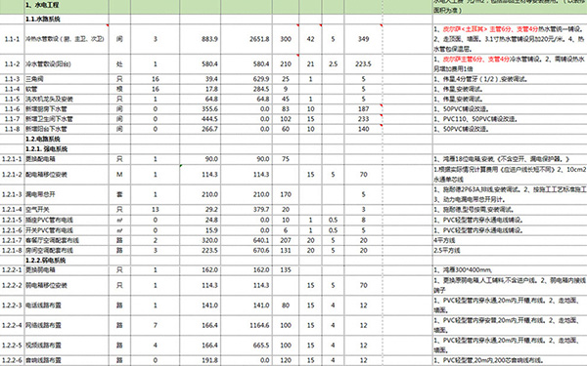Select the '三角阀' item cell
The image size is (587, 366).
click(x=67, y=79)
